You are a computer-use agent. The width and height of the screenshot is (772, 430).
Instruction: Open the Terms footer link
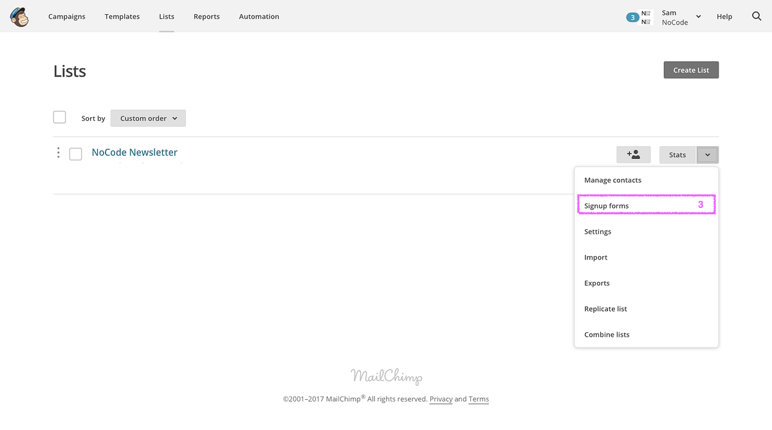click(x=479, y=399)
